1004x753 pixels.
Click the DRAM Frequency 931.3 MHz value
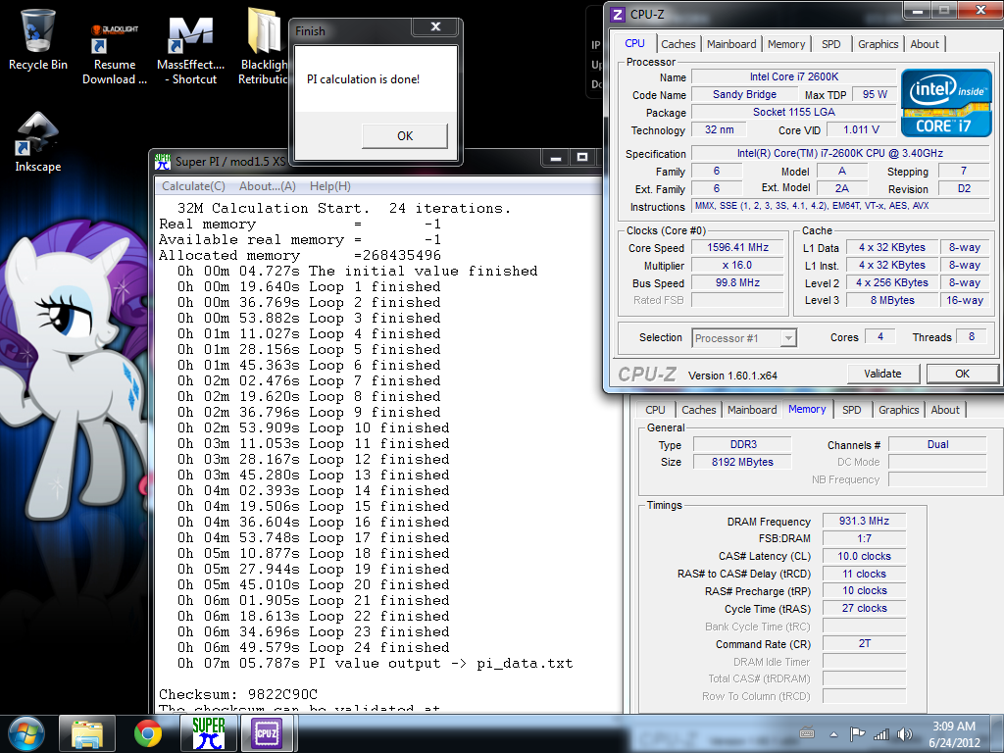864,522
